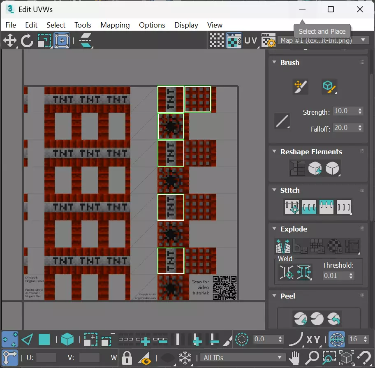Click the Quick Peel icon
Image resolution: width=375 pixels, height=368 pixels.
[x=301, y=319]
